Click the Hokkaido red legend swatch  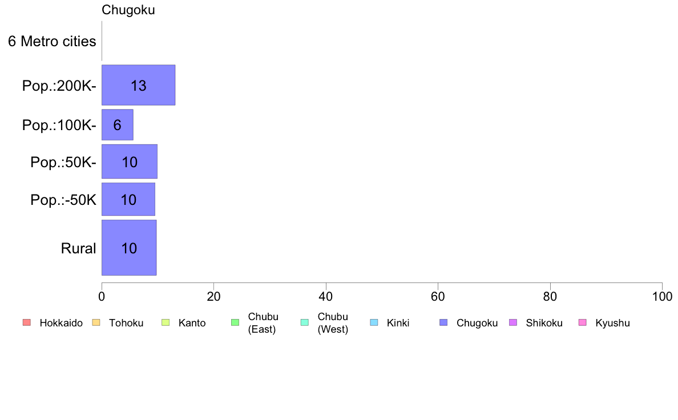pos(27,322)
